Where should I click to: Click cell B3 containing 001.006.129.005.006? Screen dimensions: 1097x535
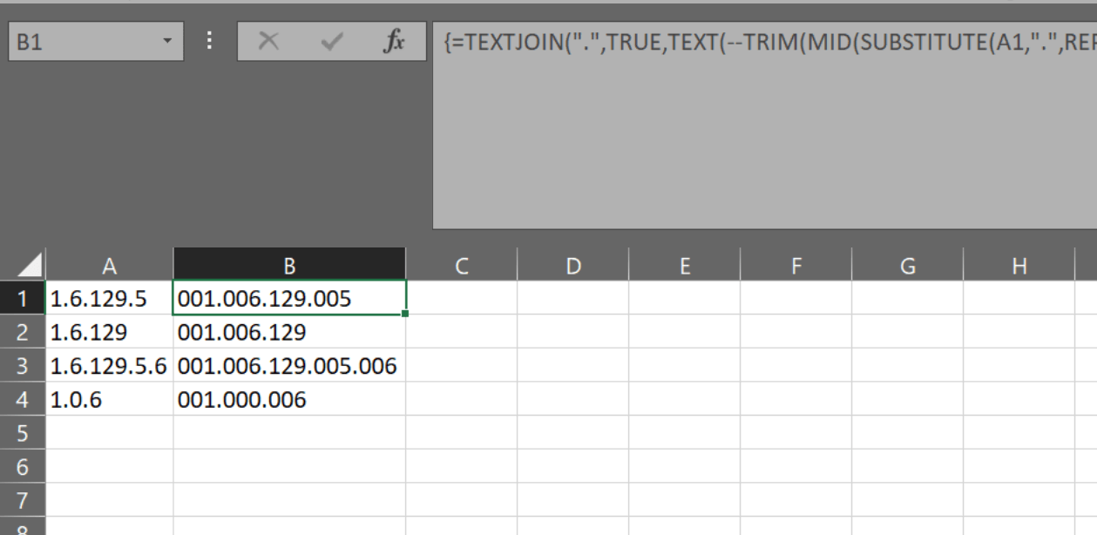289,366
